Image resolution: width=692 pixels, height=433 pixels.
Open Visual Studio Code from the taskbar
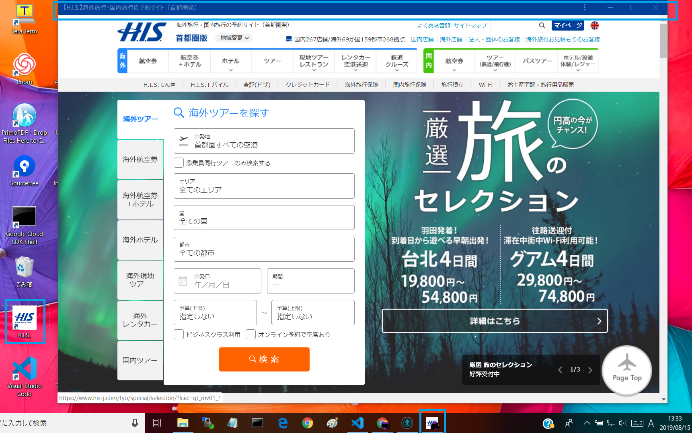357,423
